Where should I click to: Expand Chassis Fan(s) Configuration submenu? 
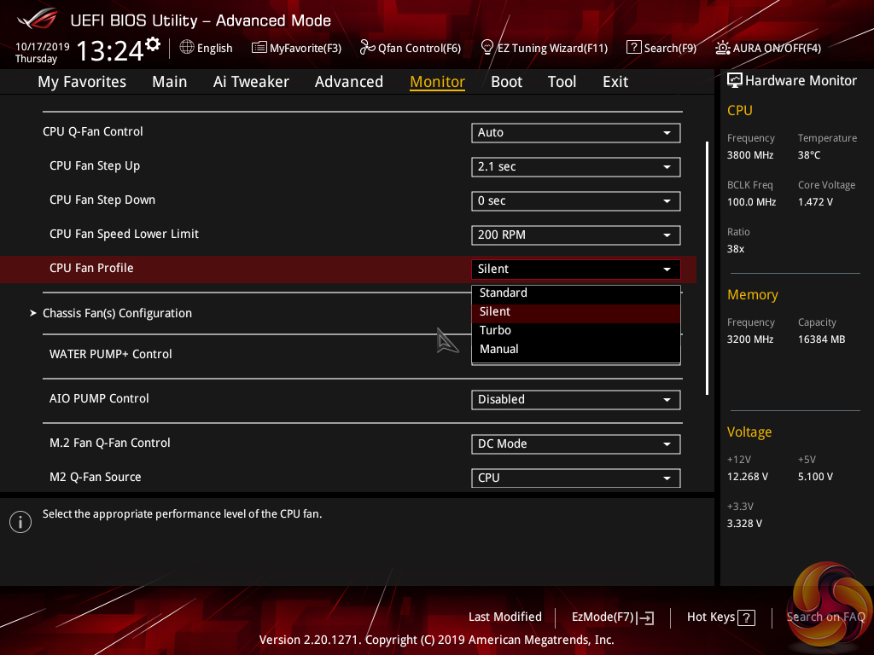(x=117, y=313)
